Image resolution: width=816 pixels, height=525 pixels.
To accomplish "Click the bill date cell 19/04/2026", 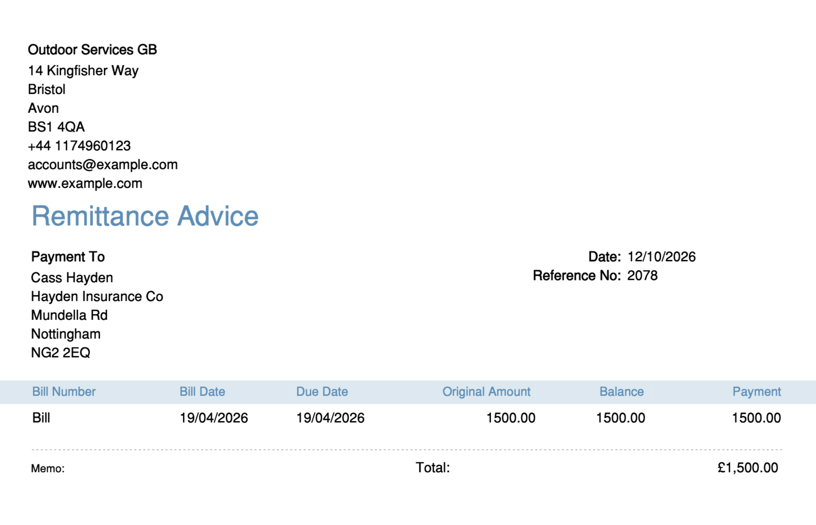I will 214,418.
